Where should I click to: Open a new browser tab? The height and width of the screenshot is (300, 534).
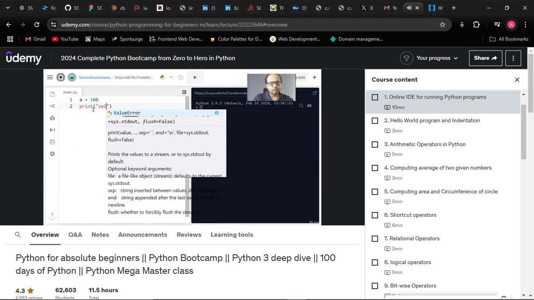point(453,8)
